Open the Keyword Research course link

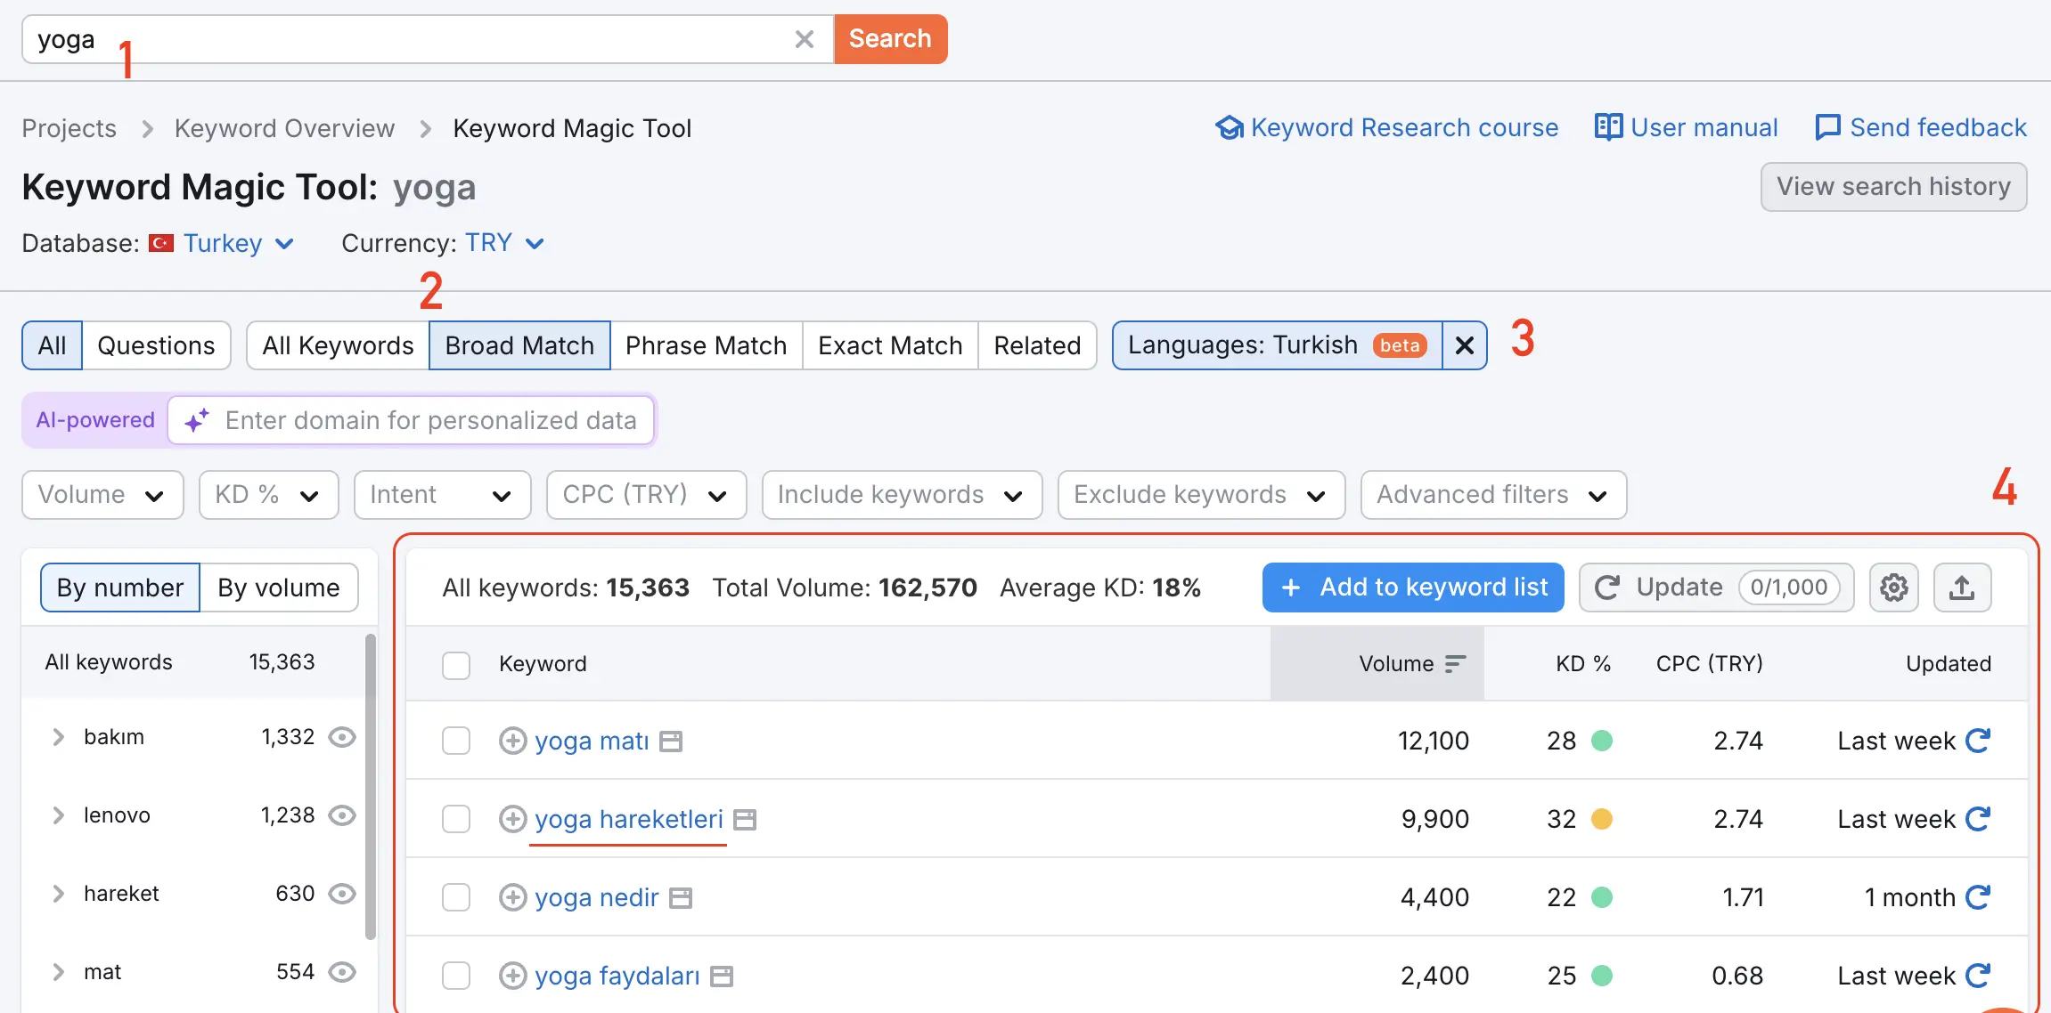point(1386,128)
